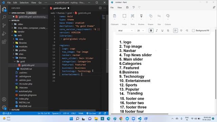Screen dimensions: 217x122
Task: Toggle Strikethrough text formatting in Paint
Action: [x=168, y=30]
